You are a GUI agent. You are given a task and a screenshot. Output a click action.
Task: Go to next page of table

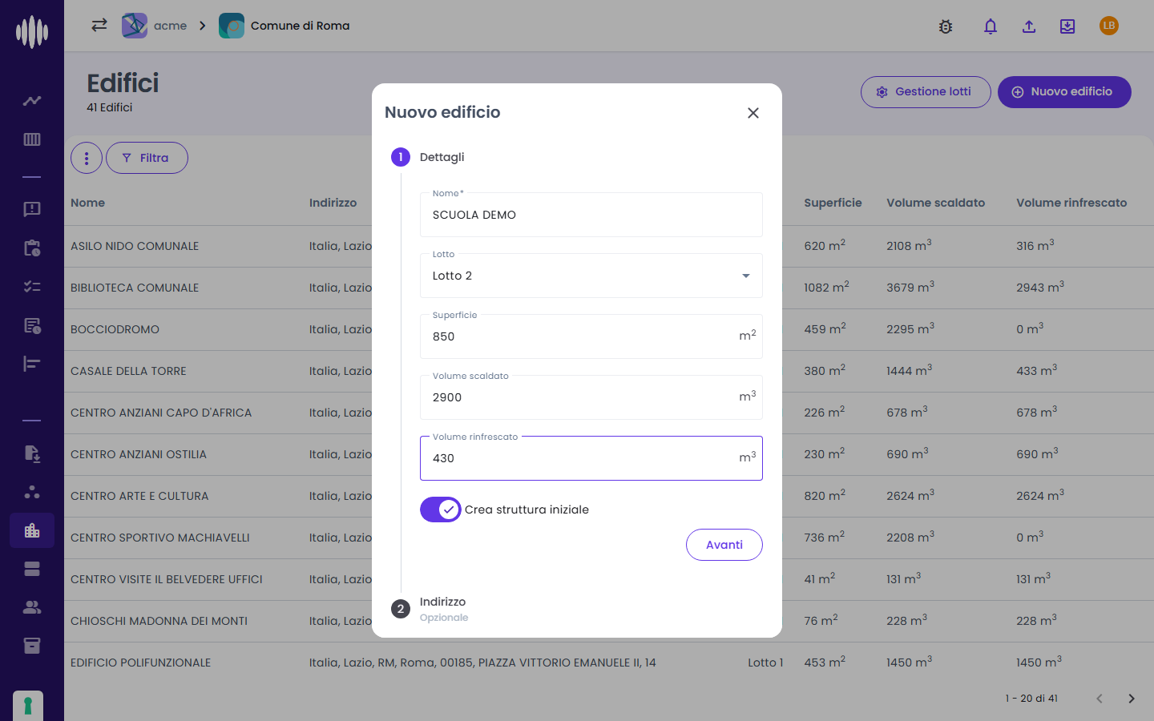pos(1132,699)
